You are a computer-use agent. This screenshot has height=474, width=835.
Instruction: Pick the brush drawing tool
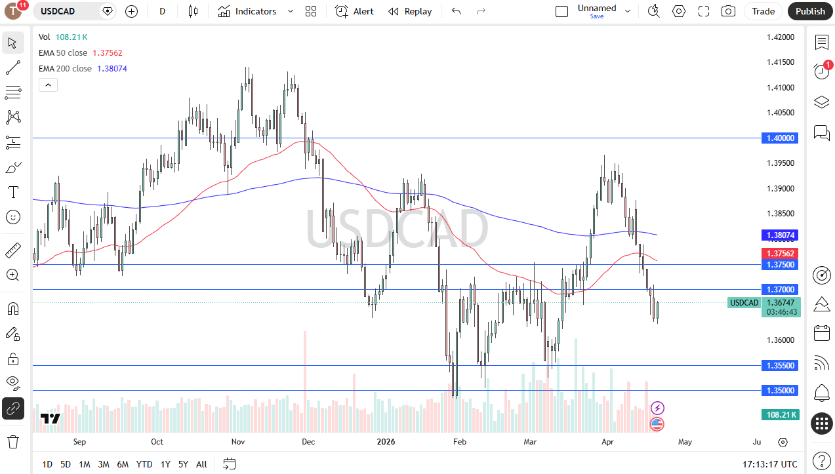pyautogui.click(x=13, y=167)
